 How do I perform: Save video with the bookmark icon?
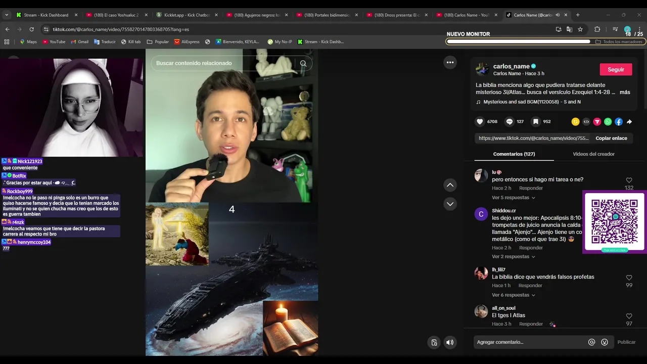click(x=536, y=122)
